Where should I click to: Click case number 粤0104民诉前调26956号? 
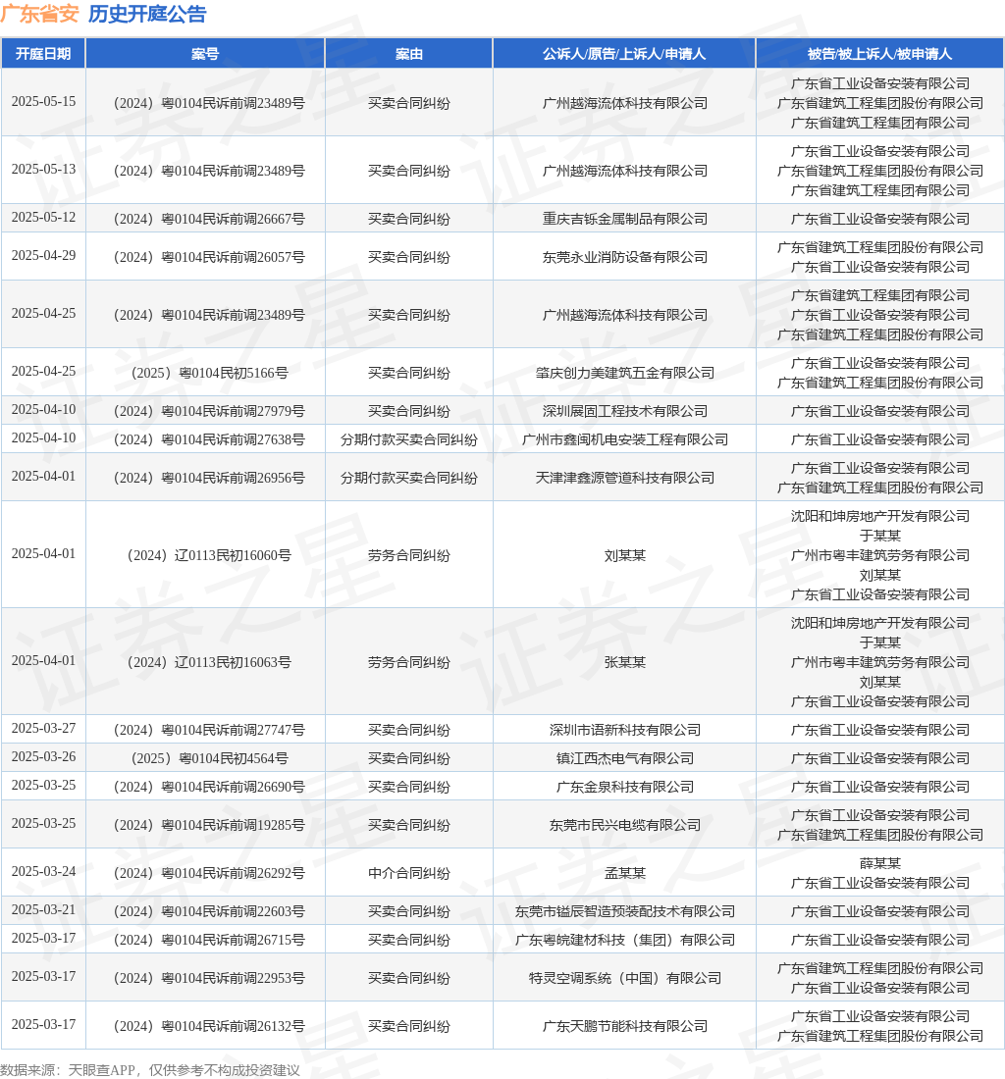(x=209, y=479)
